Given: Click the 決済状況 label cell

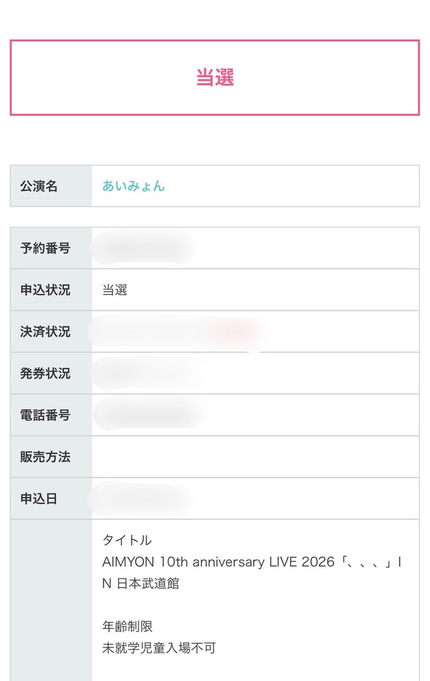Looking at the screenshot, I should click(x=51, y=331).
